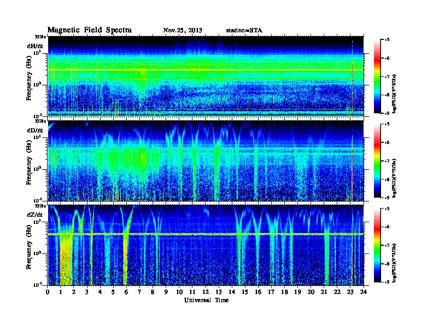This screenshot has width=433, height=335.
Task: Click the log(PSD) label beside the dZ/dt color bar
Action: click(395, 263)
